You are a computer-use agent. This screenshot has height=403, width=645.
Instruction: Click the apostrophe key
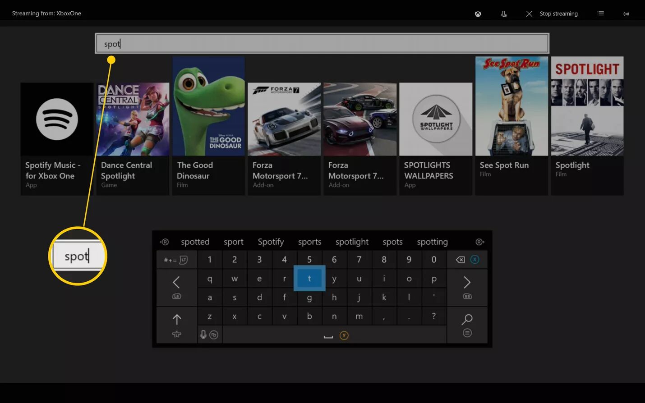434,297
